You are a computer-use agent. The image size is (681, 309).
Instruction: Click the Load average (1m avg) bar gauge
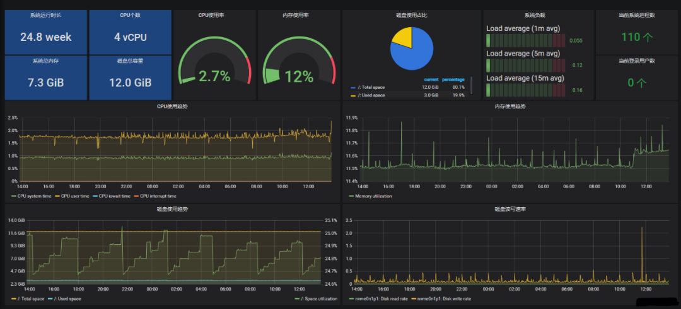(x=525, y=41)
